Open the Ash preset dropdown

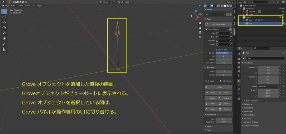tap(216, 14)
